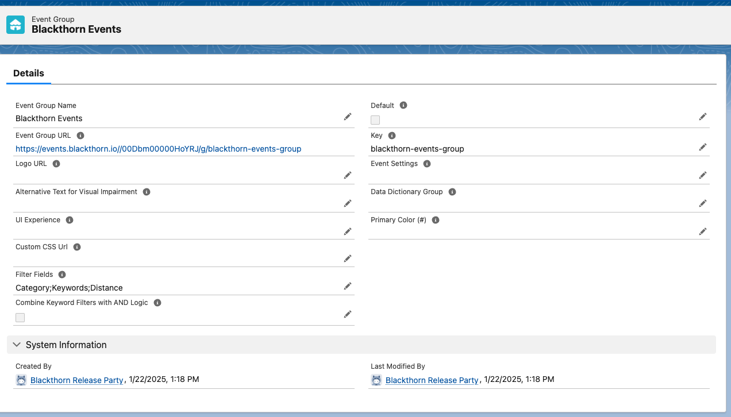Show help info for Key
The height and width of the screenshot is (417, 731).
click(x=392, y=136)
